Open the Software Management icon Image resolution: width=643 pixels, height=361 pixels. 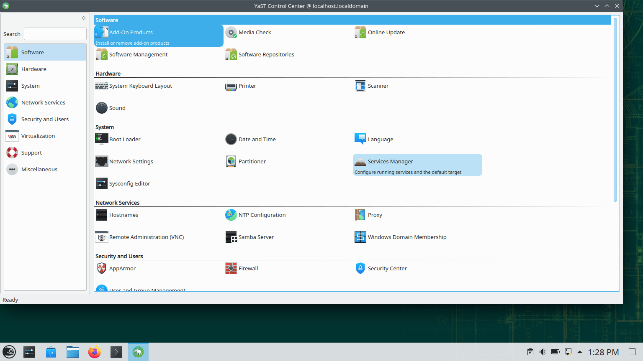pyautogui.click(x=102, y=54)
